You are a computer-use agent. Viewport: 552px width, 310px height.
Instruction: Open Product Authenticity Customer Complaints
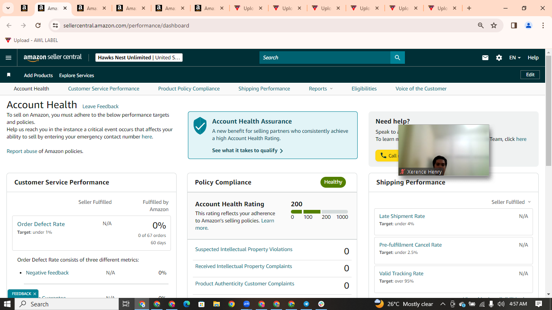pos(245,284)
